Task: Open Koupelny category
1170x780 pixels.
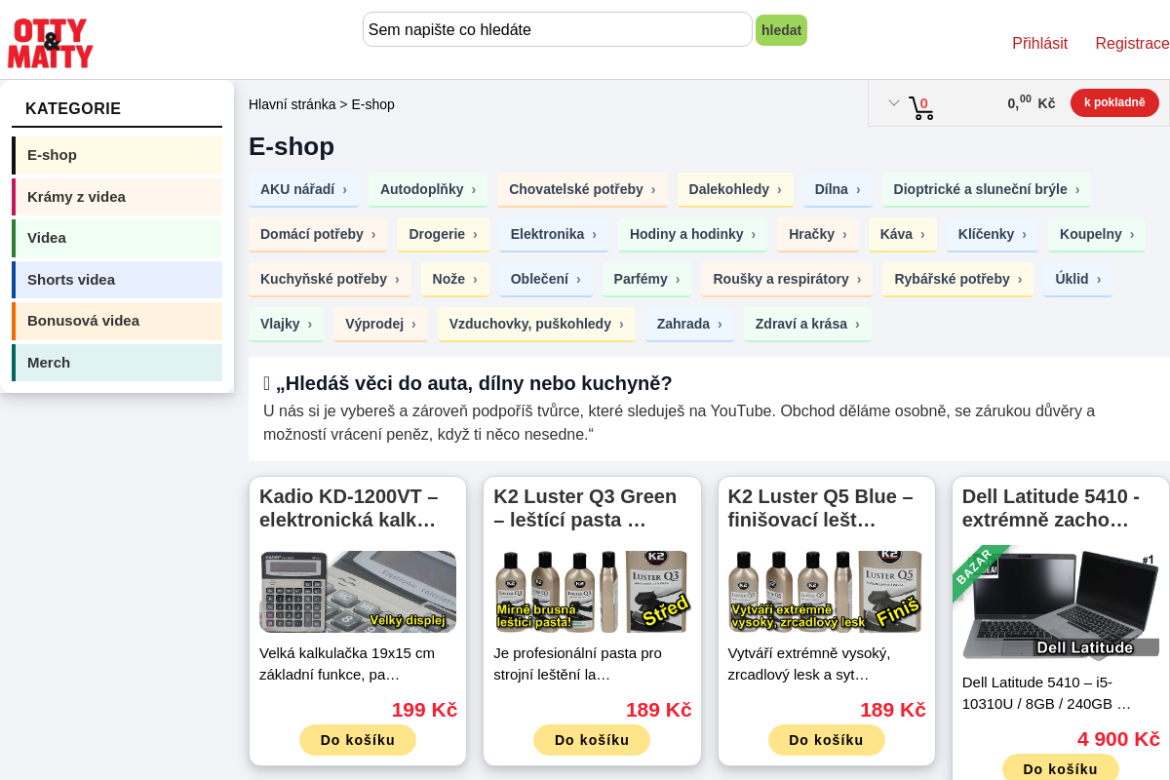Action: pyautogui.click(x=1097, y=234)
